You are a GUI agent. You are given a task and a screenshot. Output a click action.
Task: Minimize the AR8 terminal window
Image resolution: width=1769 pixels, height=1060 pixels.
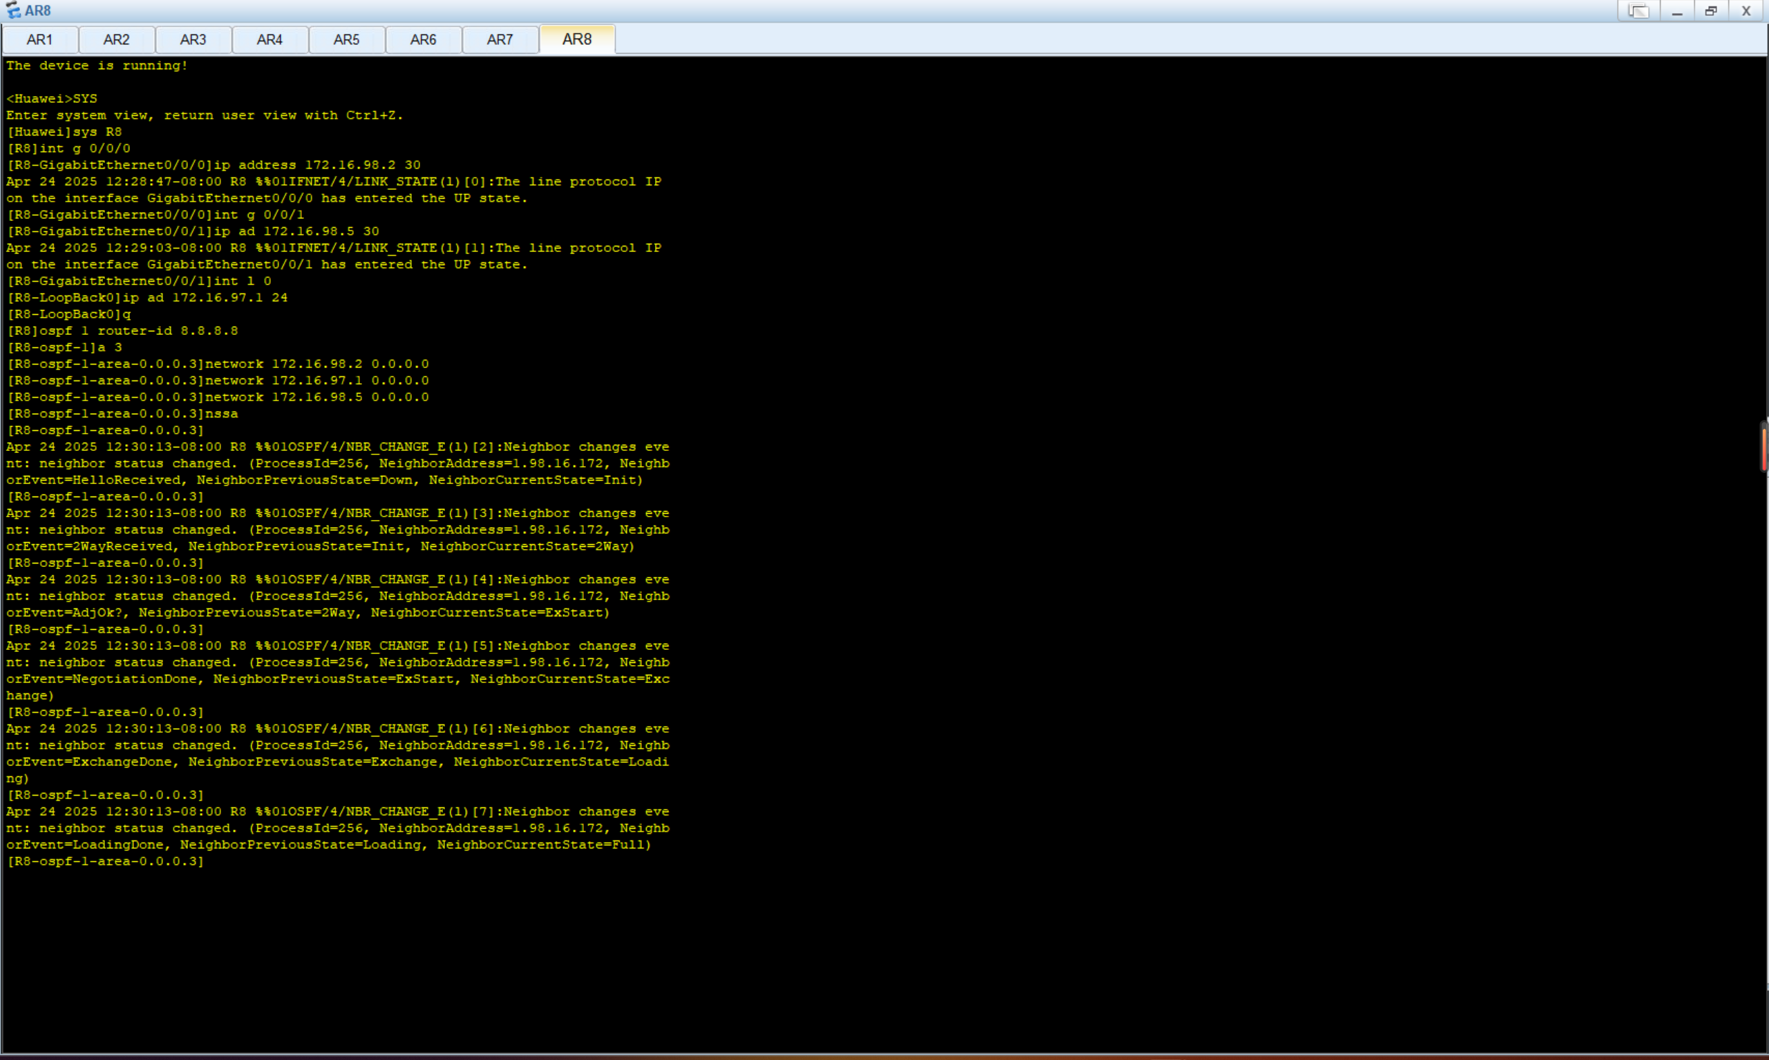(x=1677, y=11)
